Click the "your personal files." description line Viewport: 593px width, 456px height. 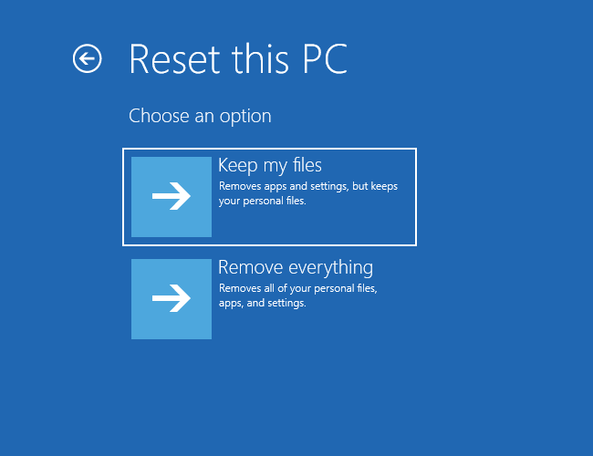tap(262, 201)
